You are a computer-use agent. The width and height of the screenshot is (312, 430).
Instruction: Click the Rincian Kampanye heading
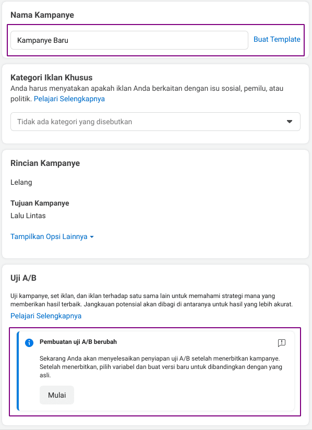click(45, 163)
